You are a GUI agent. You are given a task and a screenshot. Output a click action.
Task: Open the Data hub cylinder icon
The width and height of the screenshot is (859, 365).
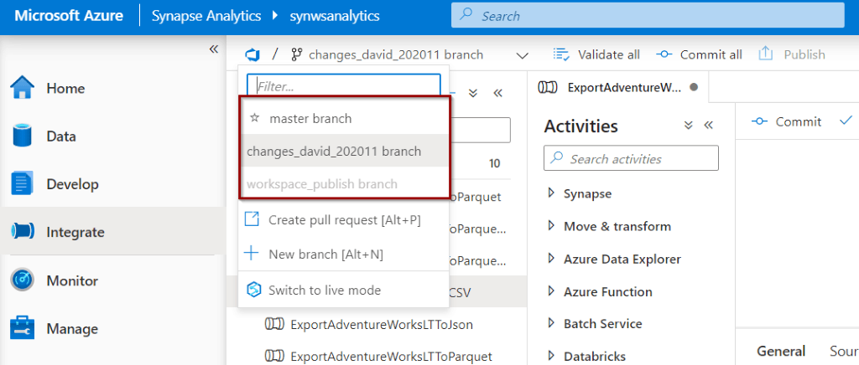(23, 136)
